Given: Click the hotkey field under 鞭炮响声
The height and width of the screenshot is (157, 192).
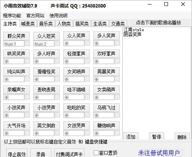Looking at the screenshot, I should (x=104, y=133).
